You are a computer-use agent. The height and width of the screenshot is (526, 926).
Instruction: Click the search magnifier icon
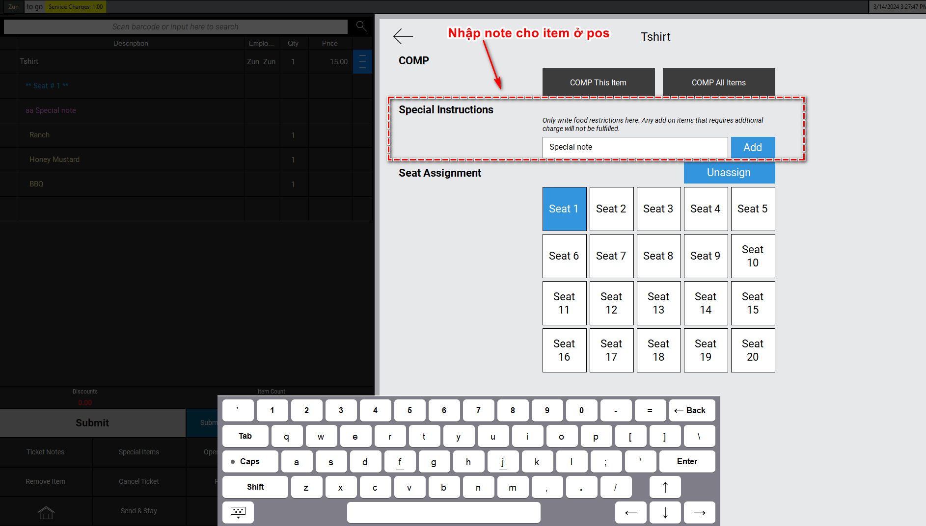tap(361, 26)
